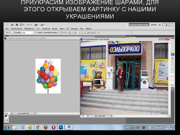Open the Редактирование menu
This screenshot has height=135, width=180.
coord(16,28)
